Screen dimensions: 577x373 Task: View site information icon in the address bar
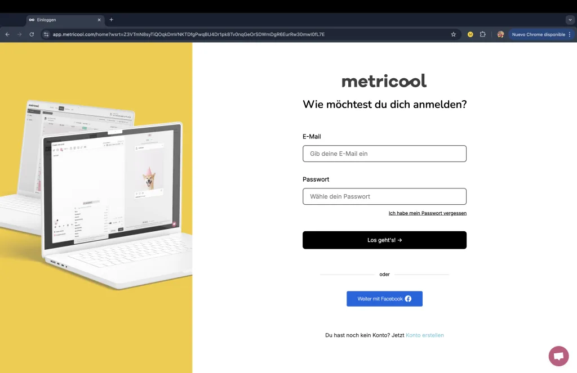coord(46,34)
